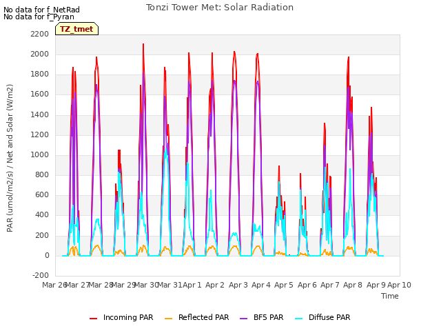Screen dimensions: 441x331
Task: Click the 2000 y-axis tick label
Action: pos(40,54)
